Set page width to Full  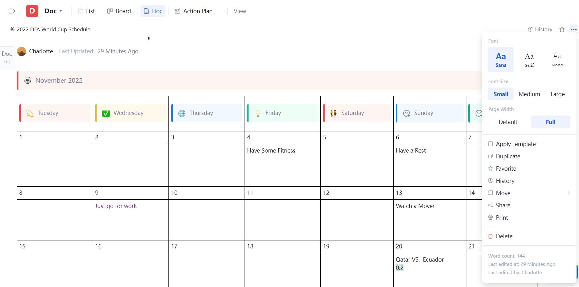coord(550,122)
